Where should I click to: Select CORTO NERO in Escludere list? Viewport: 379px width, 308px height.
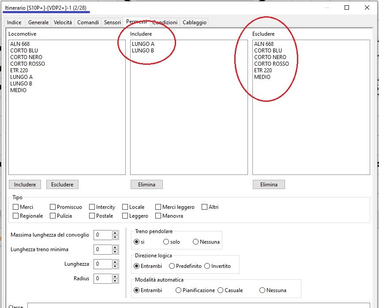[270, 57]
